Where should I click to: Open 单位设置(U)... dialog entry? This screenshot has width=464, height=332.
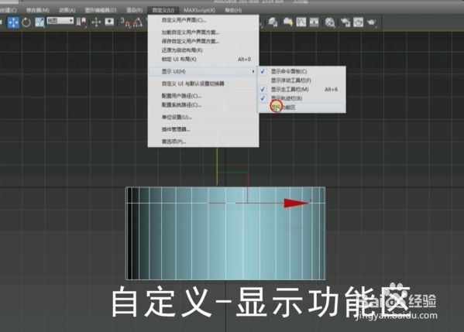[x=203, y=118]
